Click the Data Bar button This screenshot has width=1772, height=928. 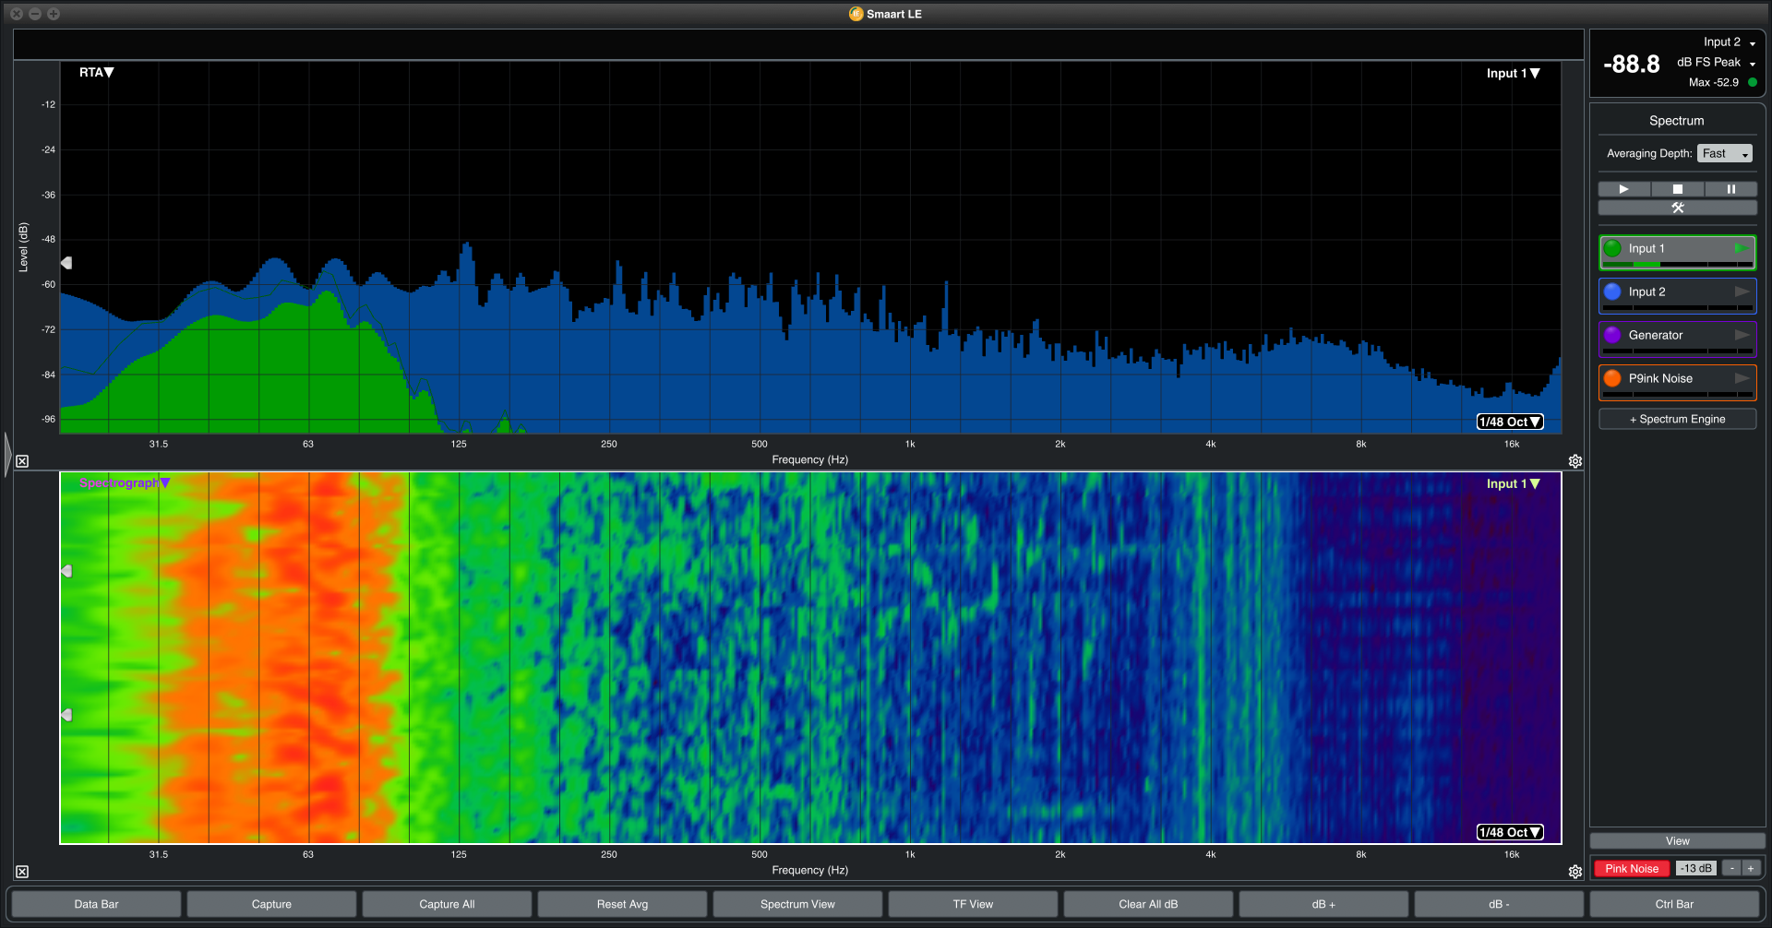point(96,904)
